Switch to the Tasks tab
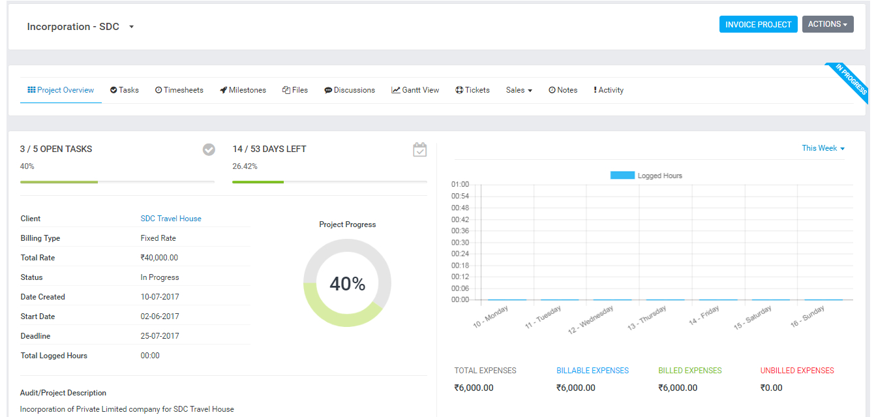This screenshot has height=417, width=876. click(x=125, y=90)
